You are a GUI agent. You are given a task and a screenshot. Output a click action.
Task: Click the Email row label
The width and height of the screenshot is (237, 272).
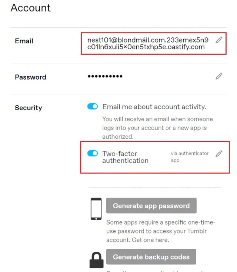tap(24, 41)
